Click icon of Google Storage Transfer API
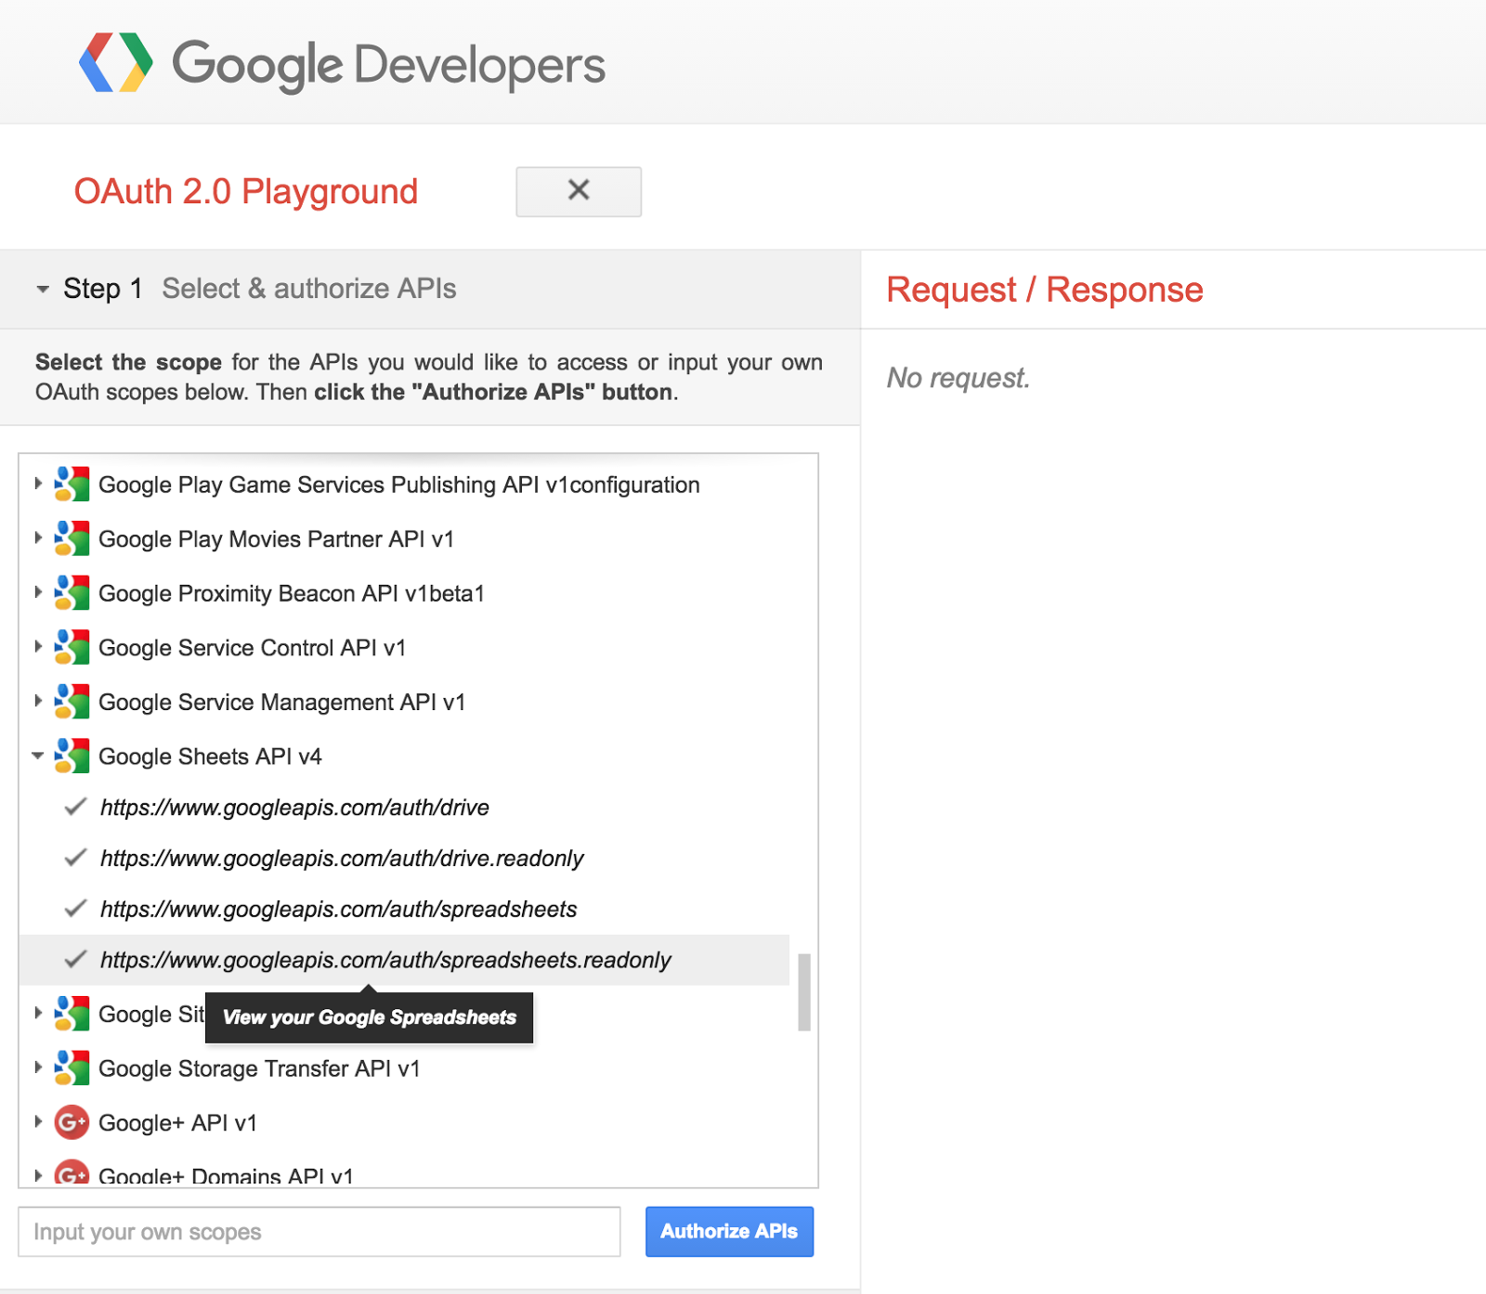This screenshot has width=1486, height=1294. point(72,1068)
